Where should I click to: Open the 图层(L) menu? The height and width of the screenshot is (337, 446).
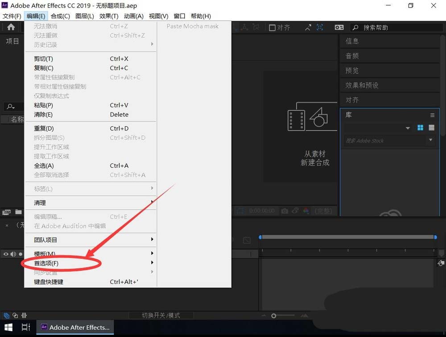(84, 16)
